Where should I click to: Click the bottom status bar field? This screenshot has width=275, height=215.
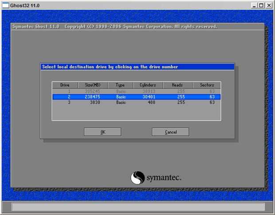[x=138, y=207]
